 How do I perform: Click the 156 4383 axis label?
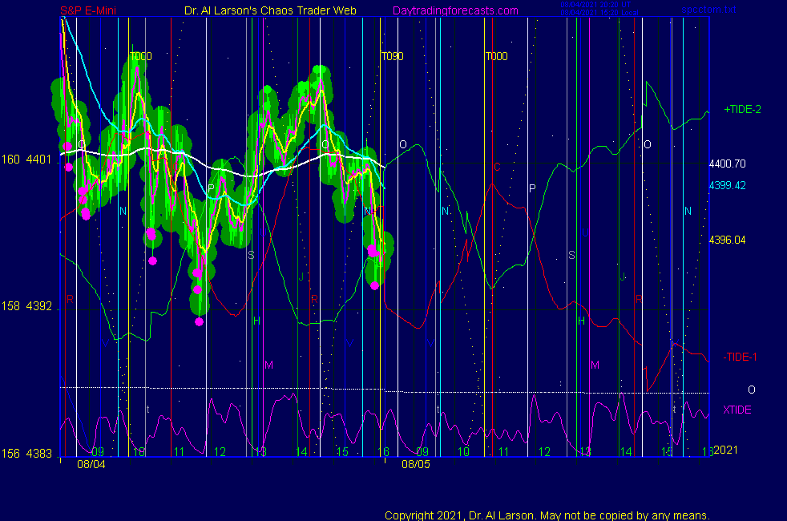26,454
